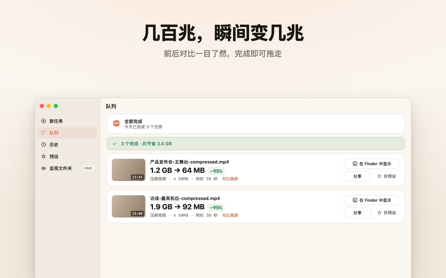446x278 pixels.
Task: Go to 历史 in the sidebar
Action: click(x=67, y=145)
